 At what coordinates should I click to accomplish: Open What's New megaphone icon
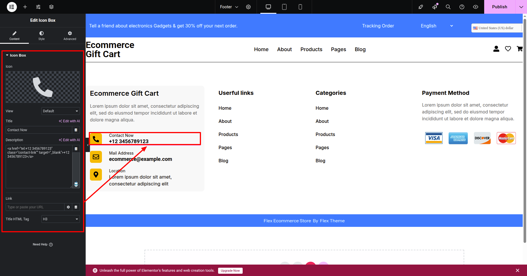point(435,7)
